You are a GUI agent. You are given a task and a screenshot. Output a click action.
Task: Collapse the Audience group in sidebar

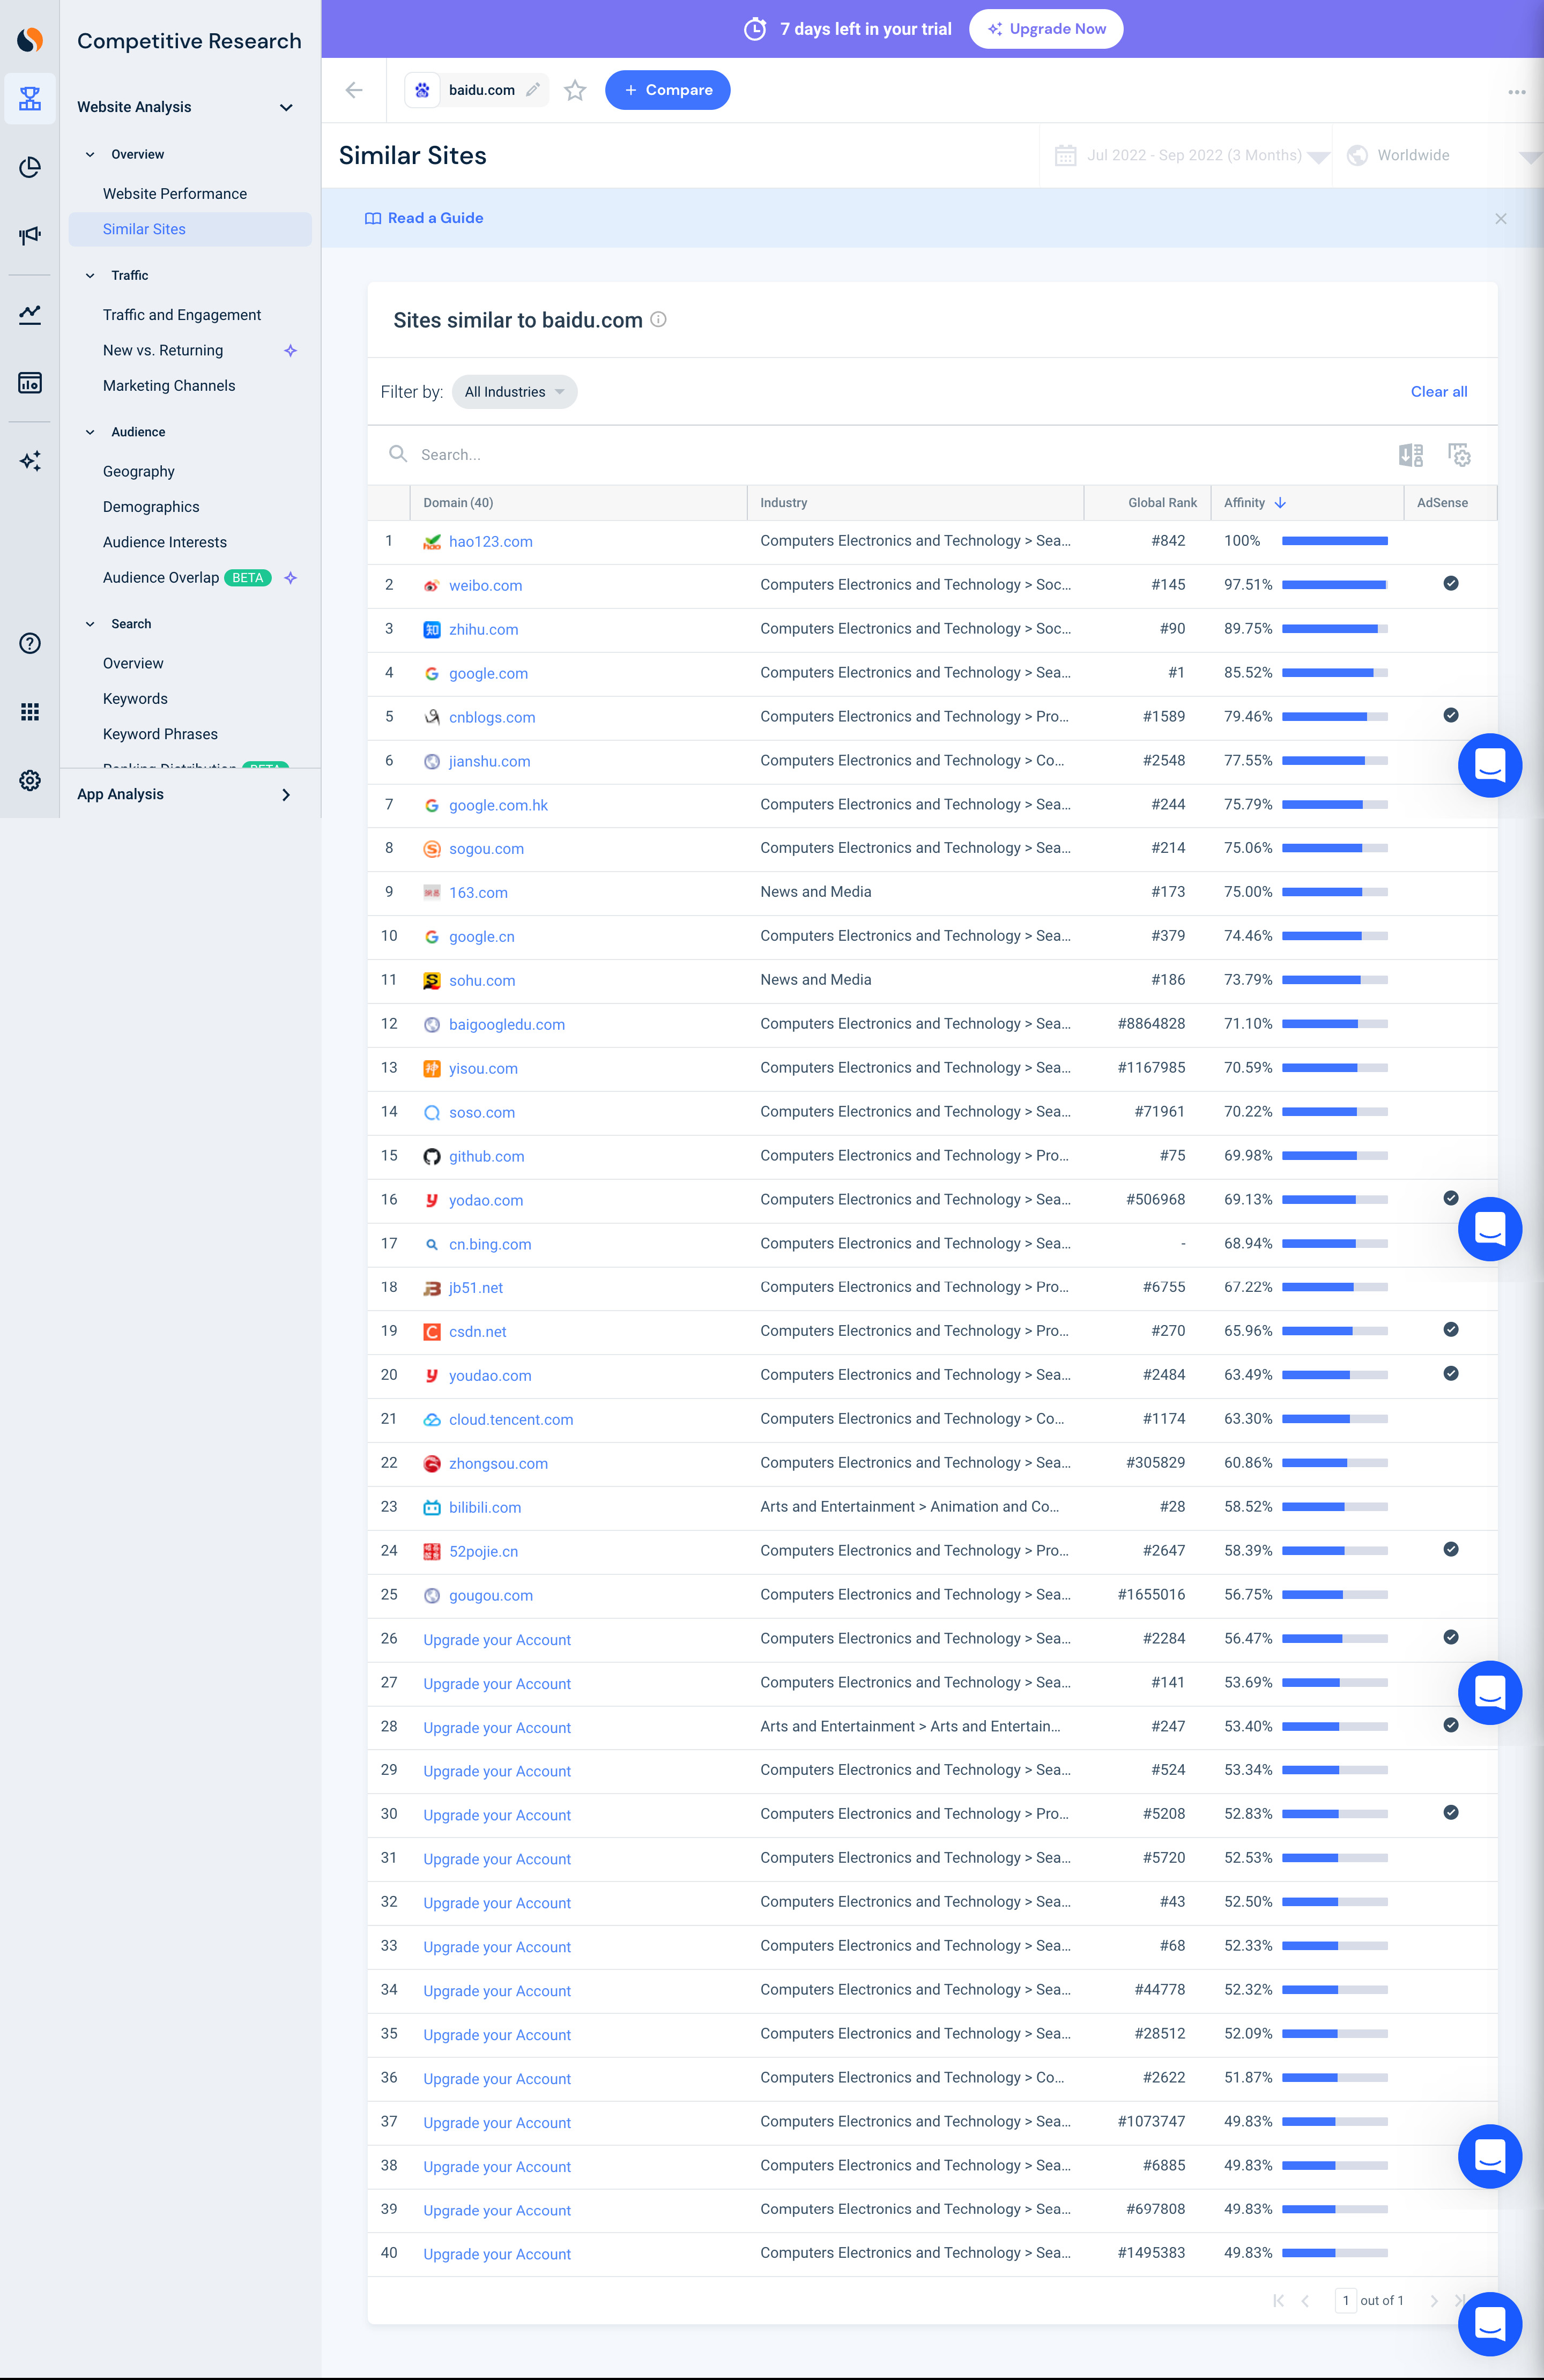tap(90, 432)
